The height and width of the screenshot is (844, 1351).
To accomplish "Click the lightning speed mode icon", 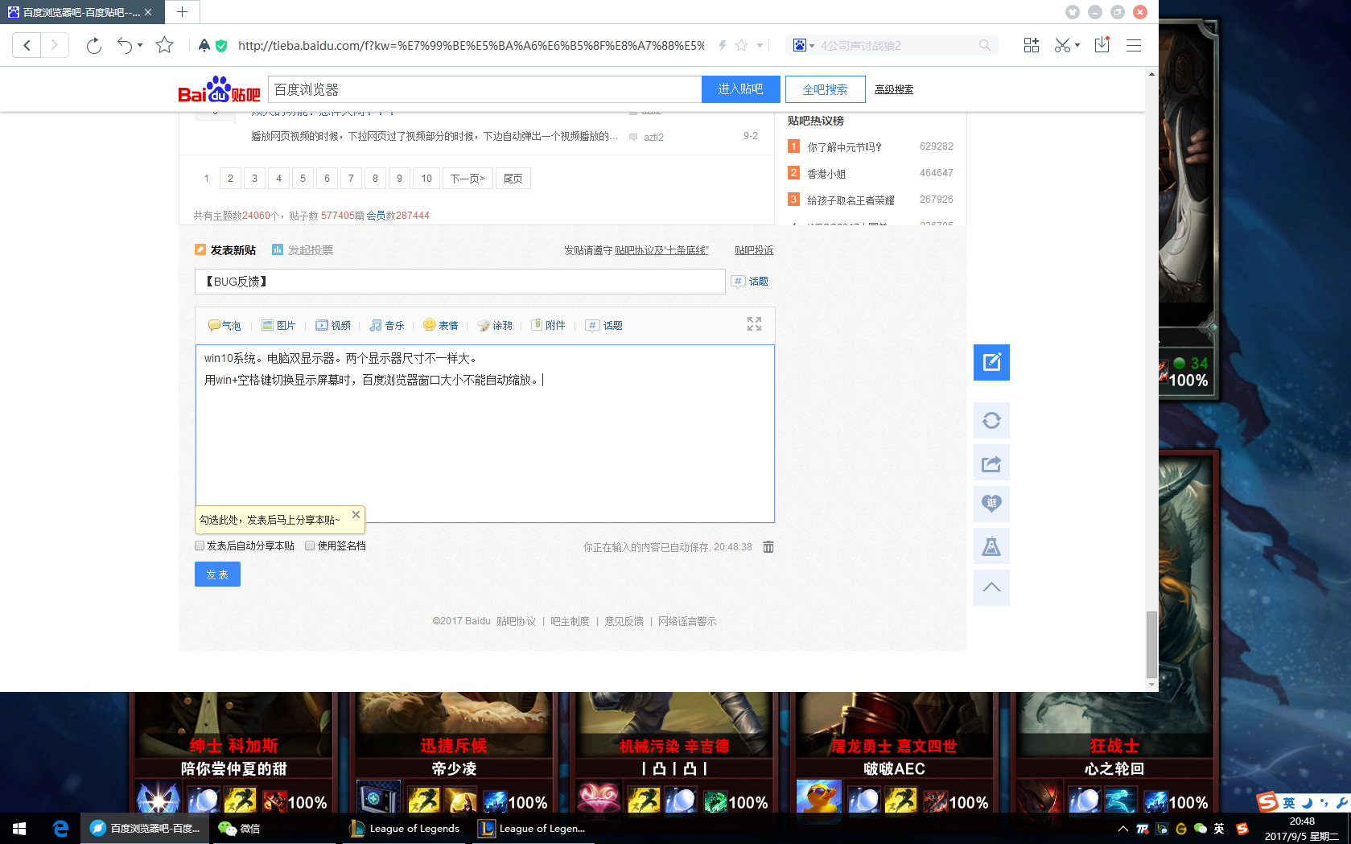I will pos(723,46).
